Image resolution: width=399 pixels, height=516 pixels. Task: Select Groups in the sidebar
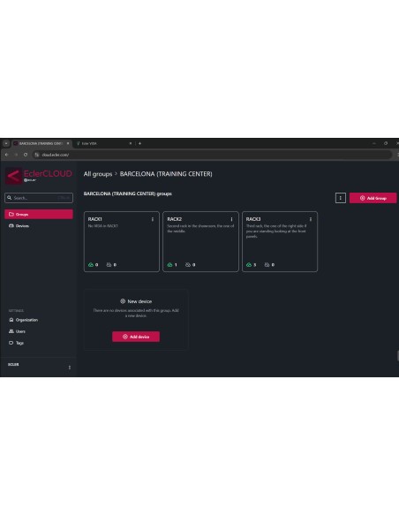(x=39, y=214)
